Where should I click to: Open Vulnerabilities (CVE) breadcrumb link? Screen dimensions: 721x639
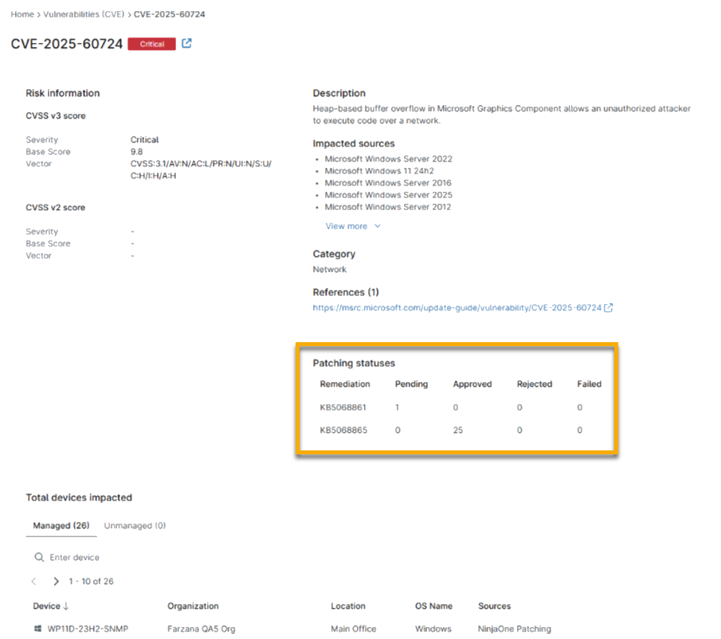coord(84,14)
